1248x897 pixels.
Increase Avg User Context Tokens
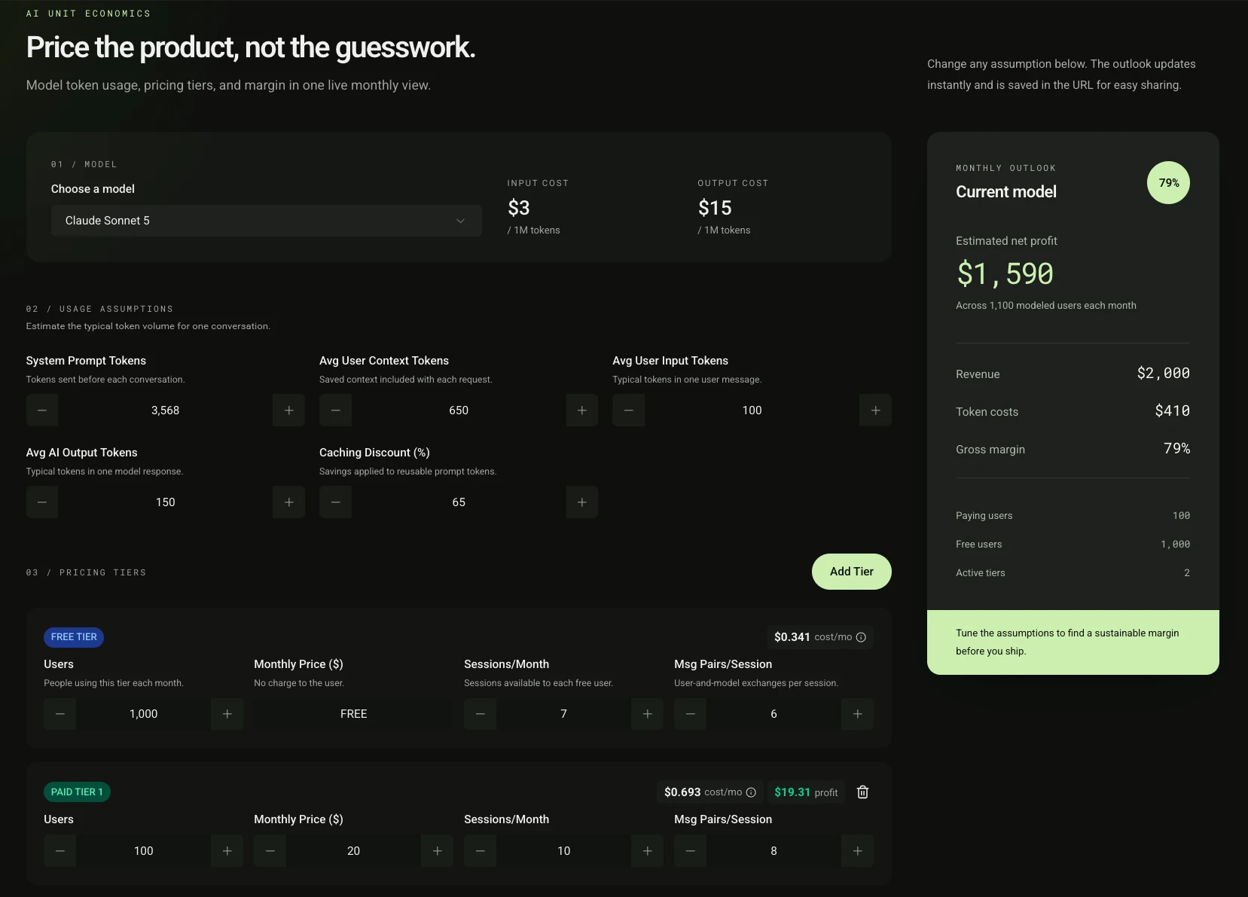click(x=581, y=410)
